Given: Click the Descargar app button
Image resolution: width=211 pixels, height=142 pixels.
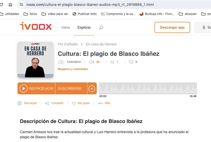Looking at the screenshot, I should click(x=172, y=27).
